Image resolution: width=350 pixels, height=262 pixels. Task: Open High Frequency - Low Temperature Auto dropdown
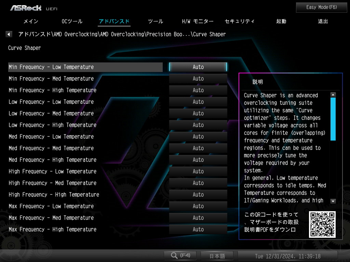[198, 171]
